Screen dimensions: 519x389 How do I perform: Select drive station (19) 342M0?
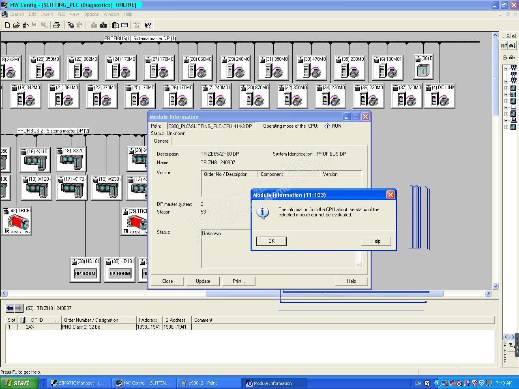(26, 96)
